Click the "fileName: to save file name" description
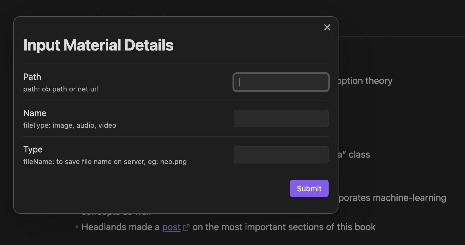The width and height of the screenshot is (465, 245). (x=105, y=162)
